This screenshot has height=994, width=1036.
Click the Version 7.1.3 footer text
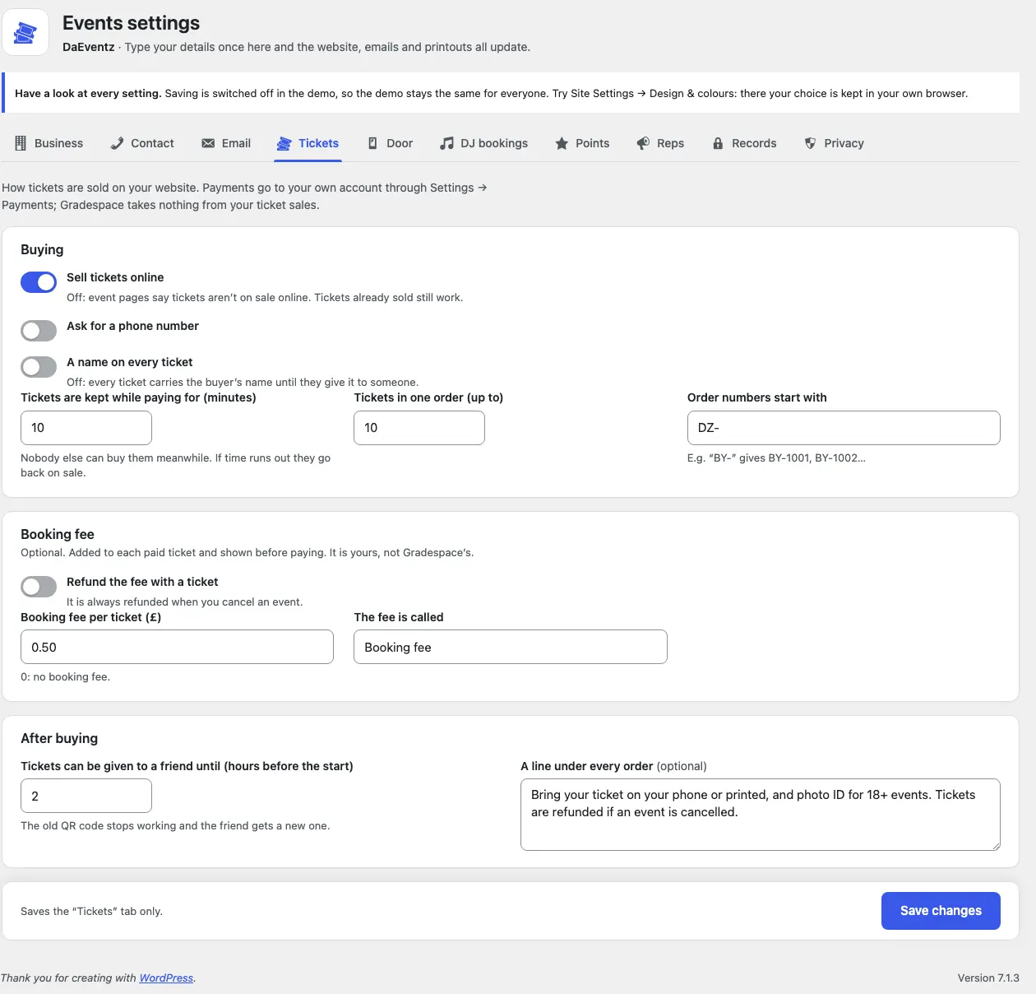[x=988, y=978]
